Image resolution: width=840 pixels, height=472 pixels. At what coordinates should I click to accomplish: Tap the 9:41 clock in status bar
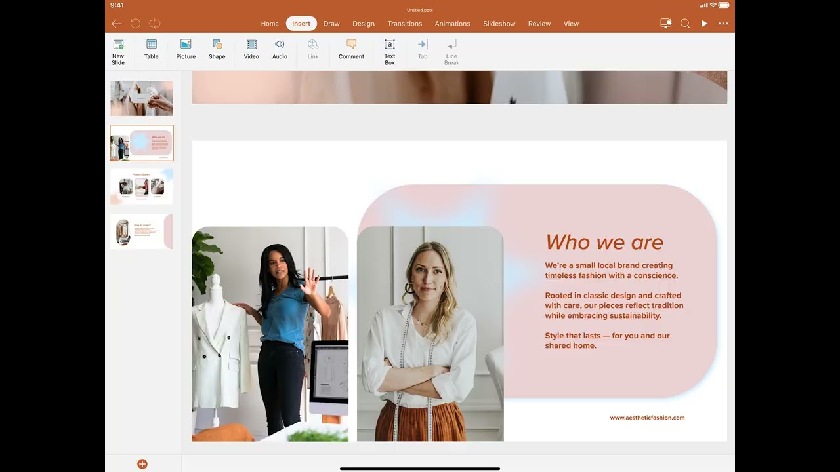117,5
